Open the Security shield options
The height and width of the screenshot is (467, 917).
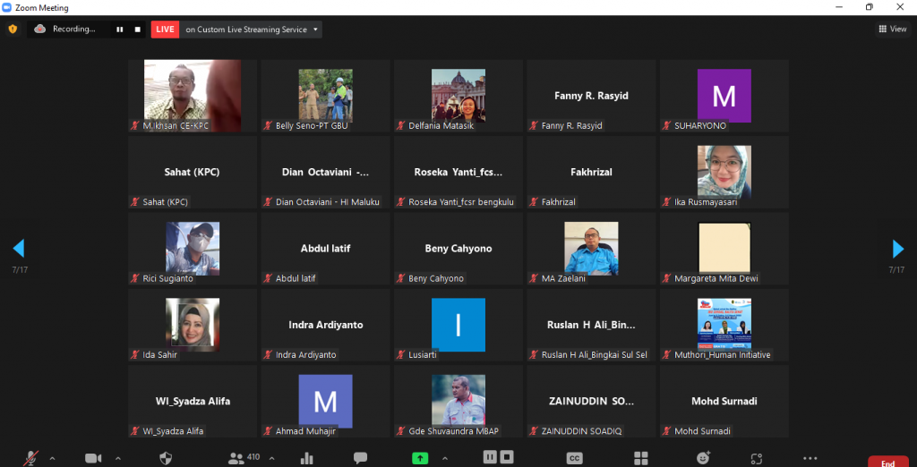[x=166, y=458]
